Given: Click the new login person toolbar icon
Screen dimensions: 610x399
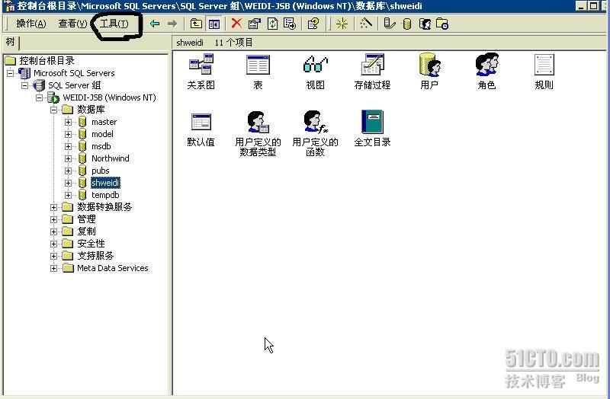Looking at the screenshot, I should [x=425, y=24].
